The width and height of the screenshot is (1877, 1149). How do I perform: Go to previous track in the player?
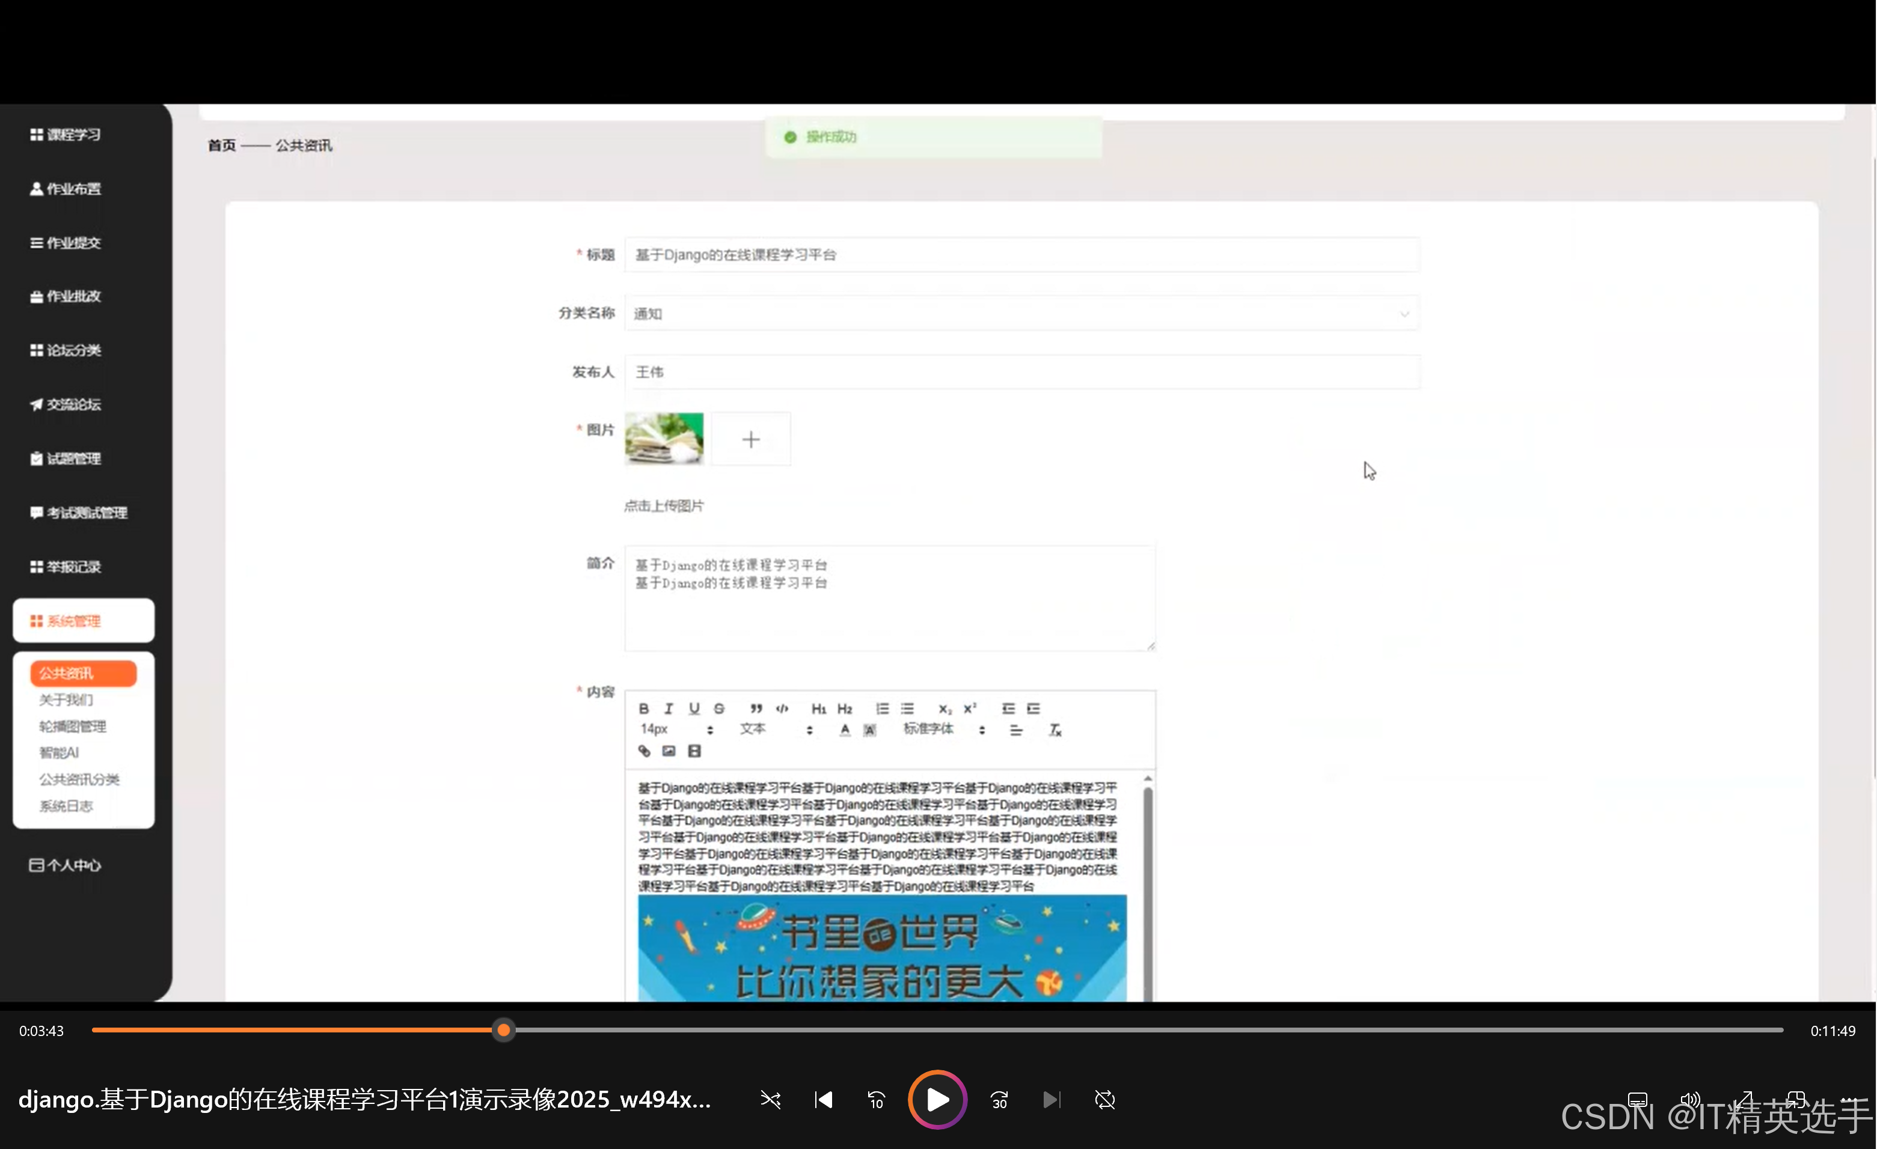click(x=824, y=1099)
